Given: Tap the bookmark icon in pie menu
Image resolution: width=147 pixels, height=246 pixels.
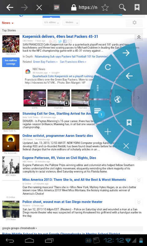Looking at the screenshot, I should pyautogui.click(x=129, y=122).
